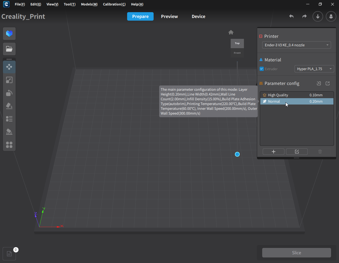The image size is (339, 263).
Task: Export parameter config with export icon
Action: click(328, 83)
